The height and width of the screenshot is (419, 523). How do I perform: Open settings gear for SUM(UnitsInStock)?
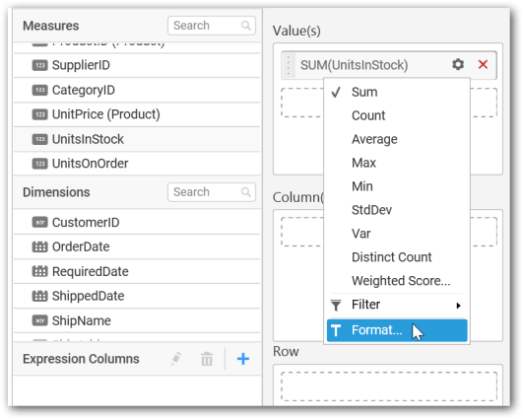click(458, 64)
